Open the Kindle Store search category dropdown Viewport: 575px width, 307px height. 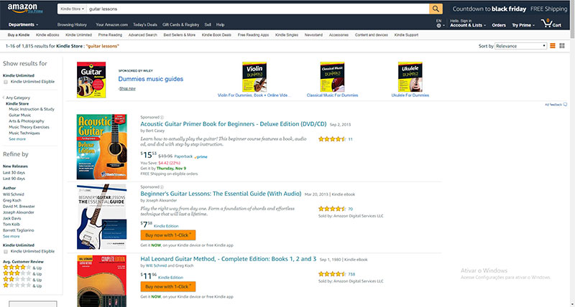coord(73,9)
